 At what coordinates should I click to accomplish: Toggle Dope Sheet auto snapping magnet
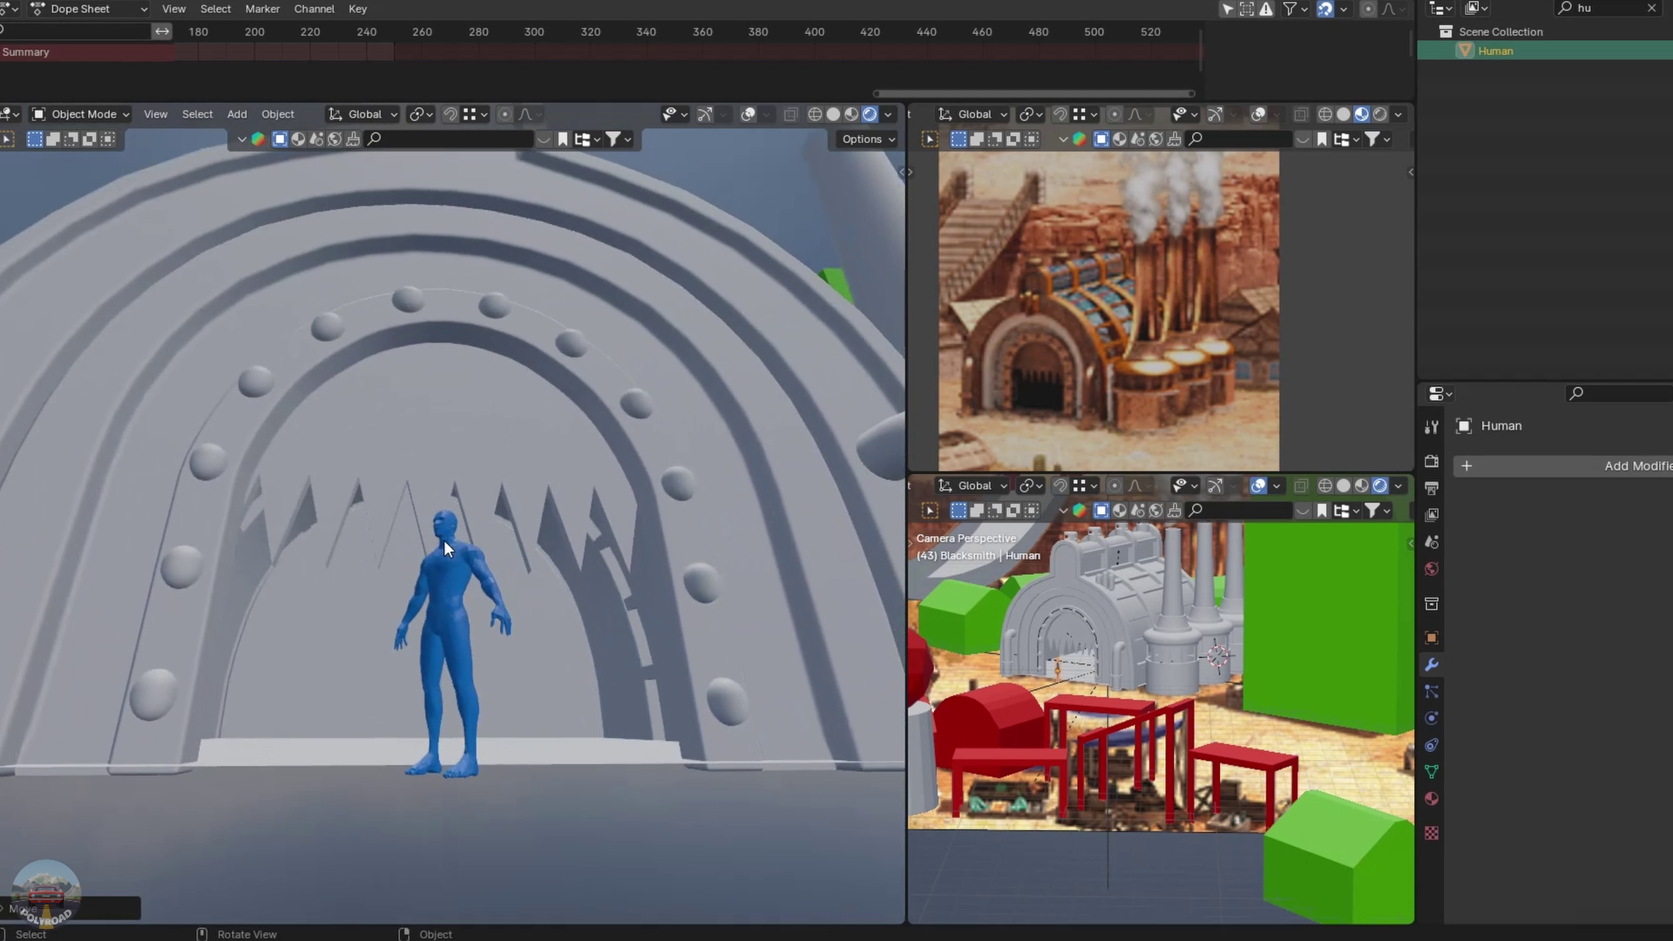click(1324, 9)
